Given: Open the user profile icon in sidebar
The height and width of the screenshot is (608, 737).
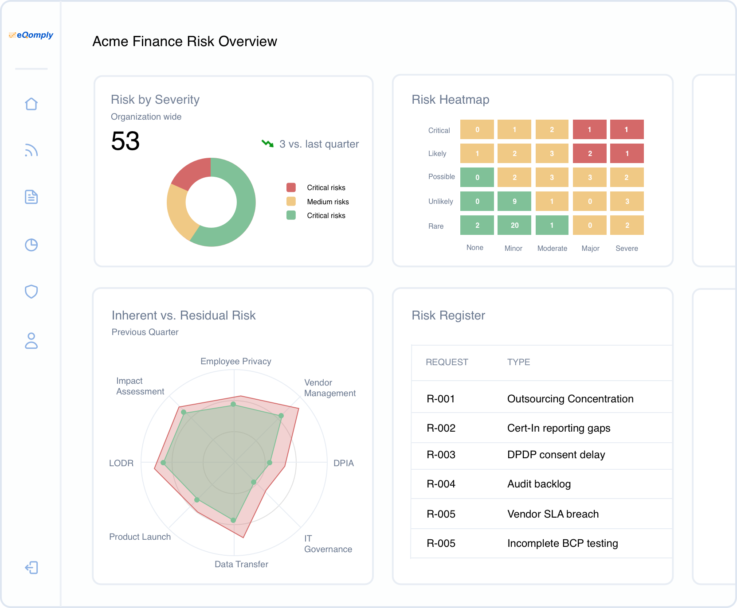Looking at the screenshot, I should click(31, 341).
